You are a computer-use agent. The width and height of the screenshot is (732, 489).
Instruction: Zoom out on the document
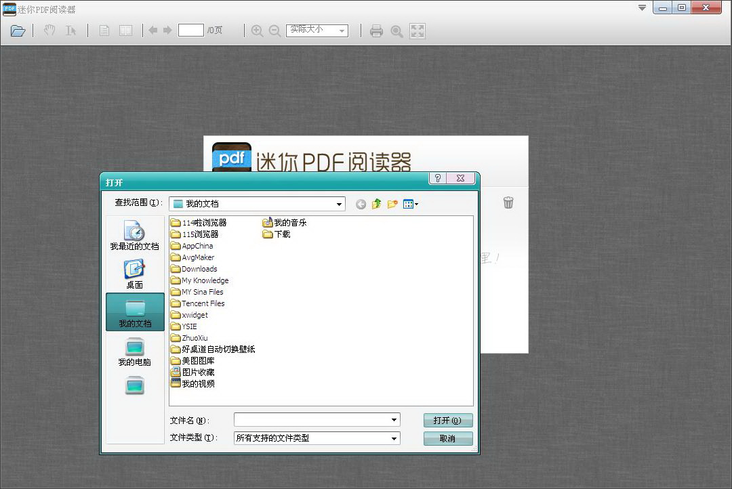pos(274,30)
